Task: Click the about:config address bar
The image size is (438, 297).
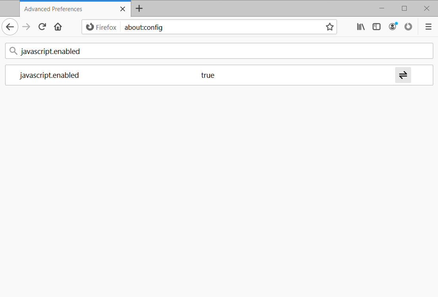Action: tap(222, 27)
